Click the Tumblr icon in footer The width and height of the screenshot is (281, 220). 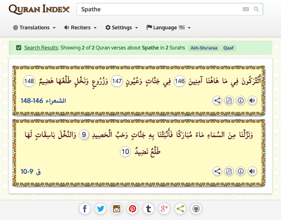pyautogui.click(x=149, y=209)
